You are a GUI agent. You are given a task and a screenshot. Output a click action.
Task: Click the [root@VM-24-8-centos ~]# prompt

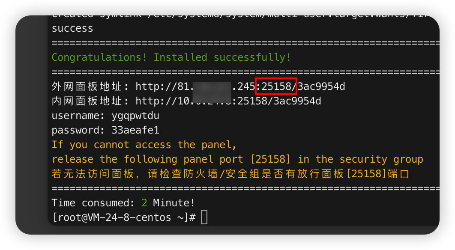[x=124, y=217]
